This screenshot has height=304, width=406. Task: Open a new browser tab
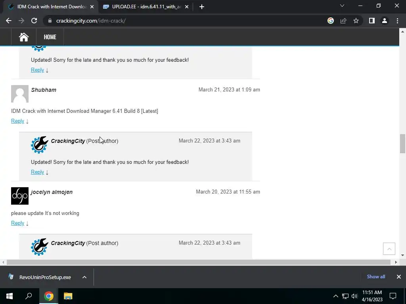coord(202,7)
